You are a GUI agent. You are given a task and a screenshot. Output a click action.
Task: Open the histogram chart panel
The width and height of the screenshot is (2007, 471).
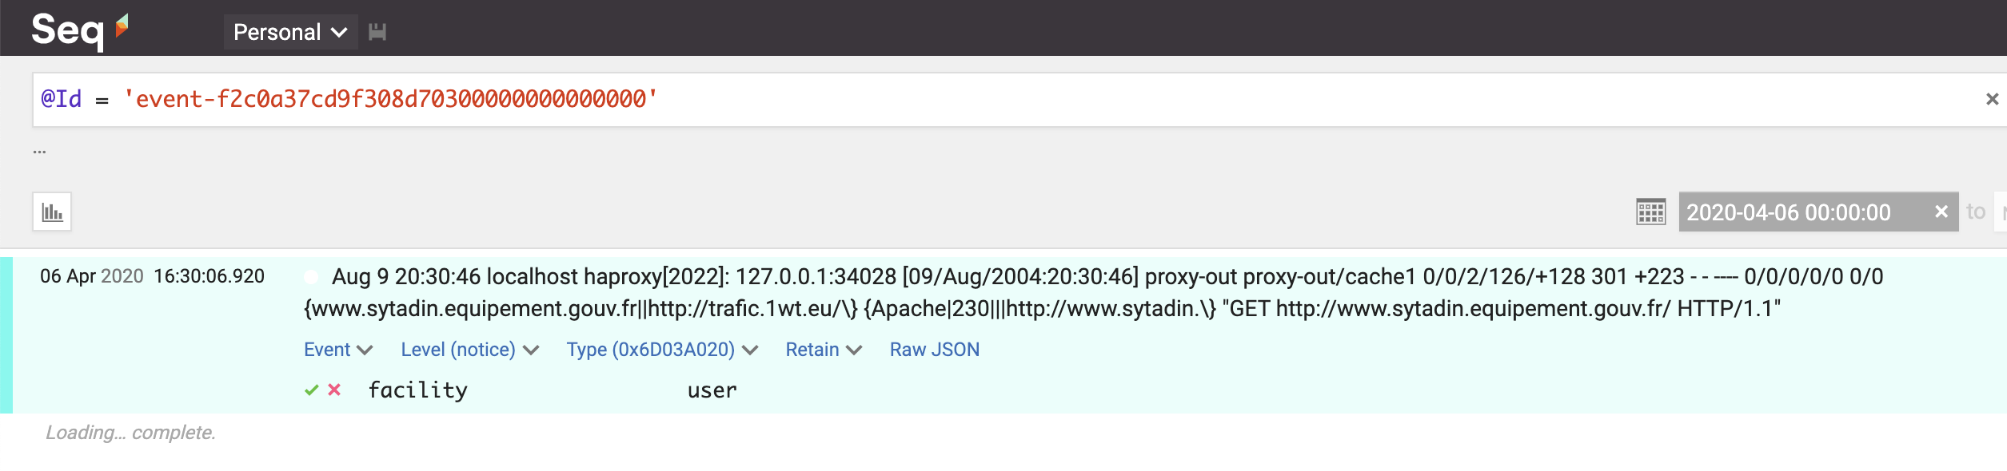click(51, 212)
